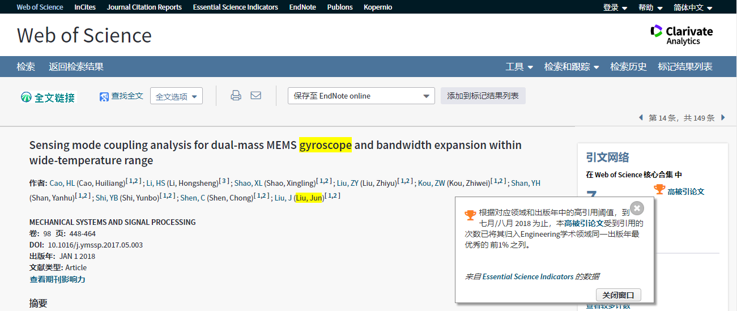
Task: Click the Clarivate Analytics logo
Action: click(x=681, y=35)
